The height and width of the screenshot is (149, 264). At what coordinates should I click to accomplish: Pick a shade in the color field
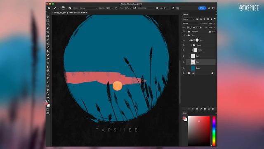[x=199, y=131]
